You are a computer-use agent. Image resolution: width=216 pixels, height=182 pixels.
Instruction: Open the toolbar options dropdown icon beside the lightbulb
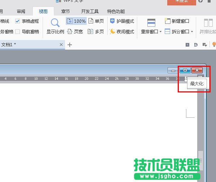click(205, 45)
